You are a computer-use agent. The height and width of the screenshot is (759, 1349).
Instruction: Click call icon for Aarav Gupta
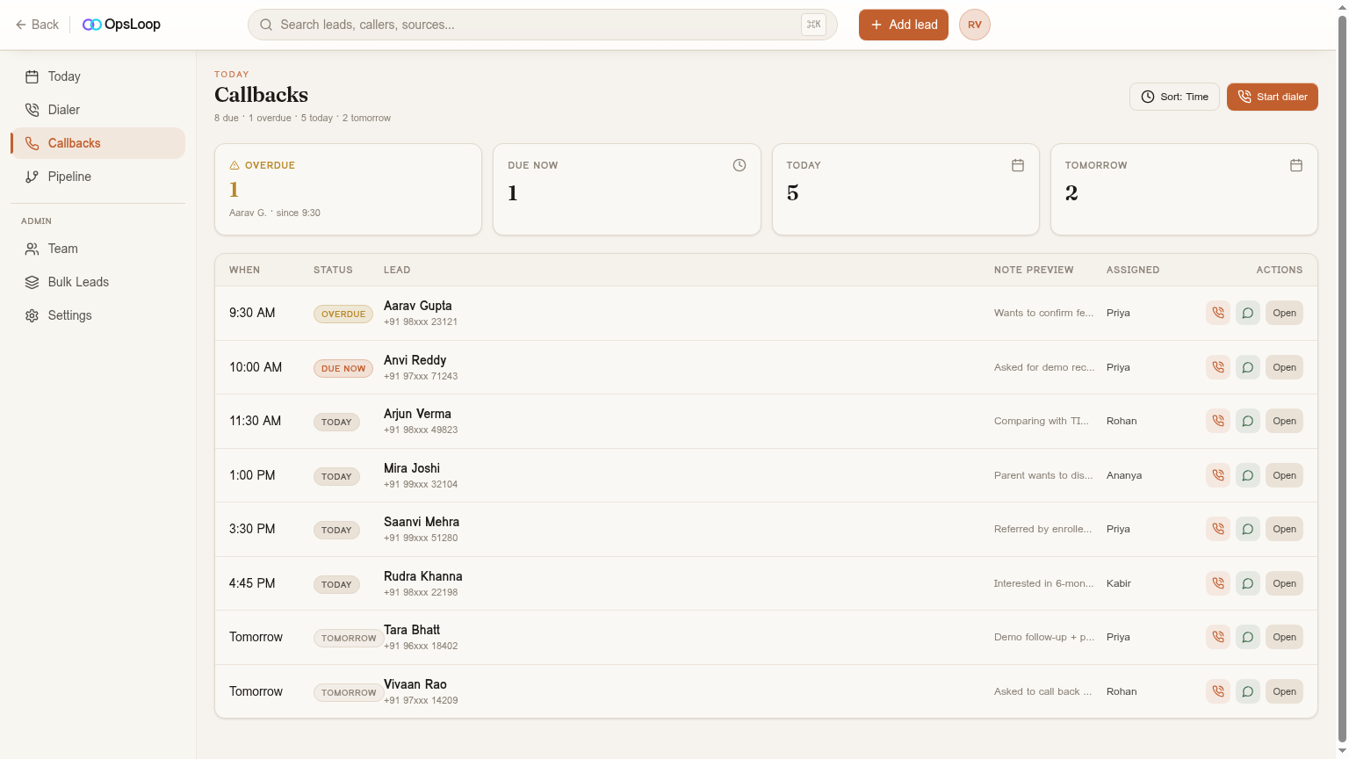click(x=1217, y=313)
